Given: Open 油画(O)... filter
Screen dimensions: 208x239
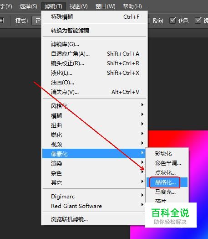Looking at the screenshot, I should 94,83.
